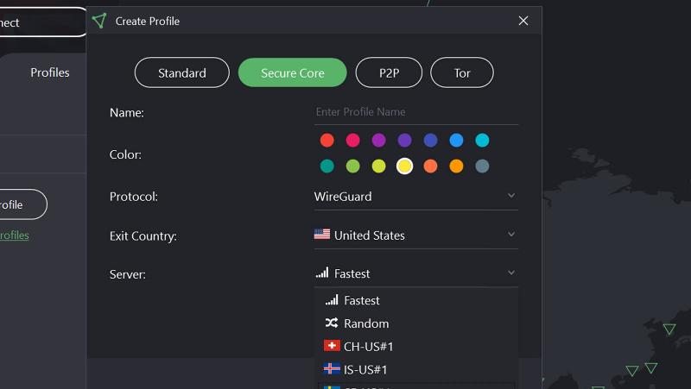Screen dimensions: 691x389
Task: Click the Proton VPN logo in the title bar
Action: tap(99, 21)
